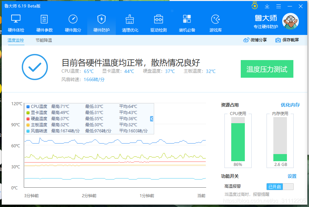This screenshot has width=309, height=207.
Task: Click the green 显卡温度 legend swatch
Action: (28, 113)
